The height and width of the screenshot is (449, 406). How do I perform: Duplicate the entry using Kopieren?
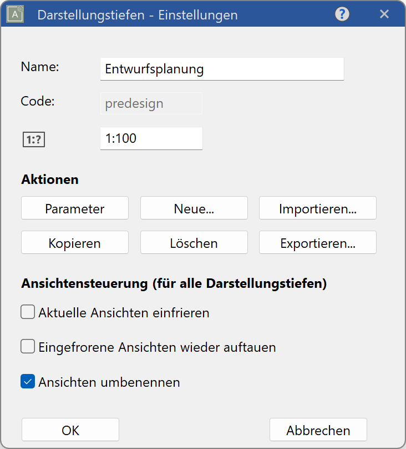[x=74, y=242]
